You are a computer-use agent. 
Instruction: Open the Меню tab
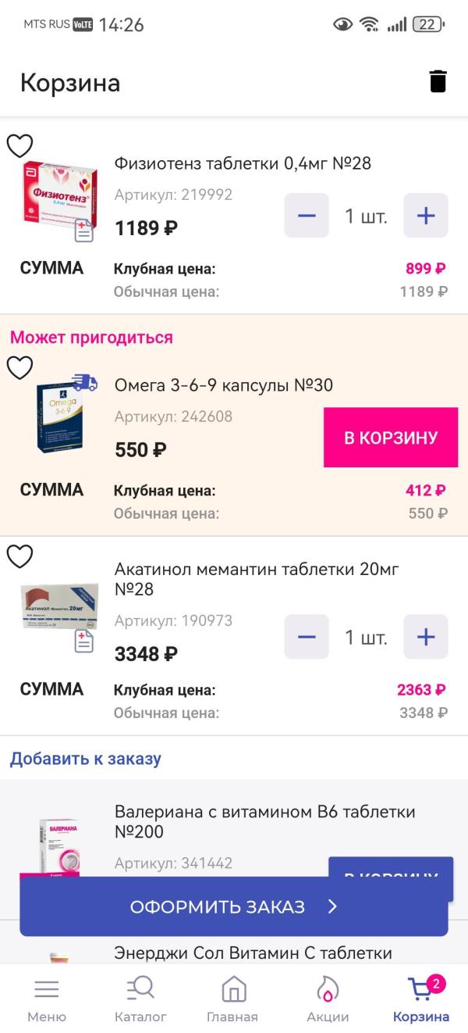pos(47,999)
